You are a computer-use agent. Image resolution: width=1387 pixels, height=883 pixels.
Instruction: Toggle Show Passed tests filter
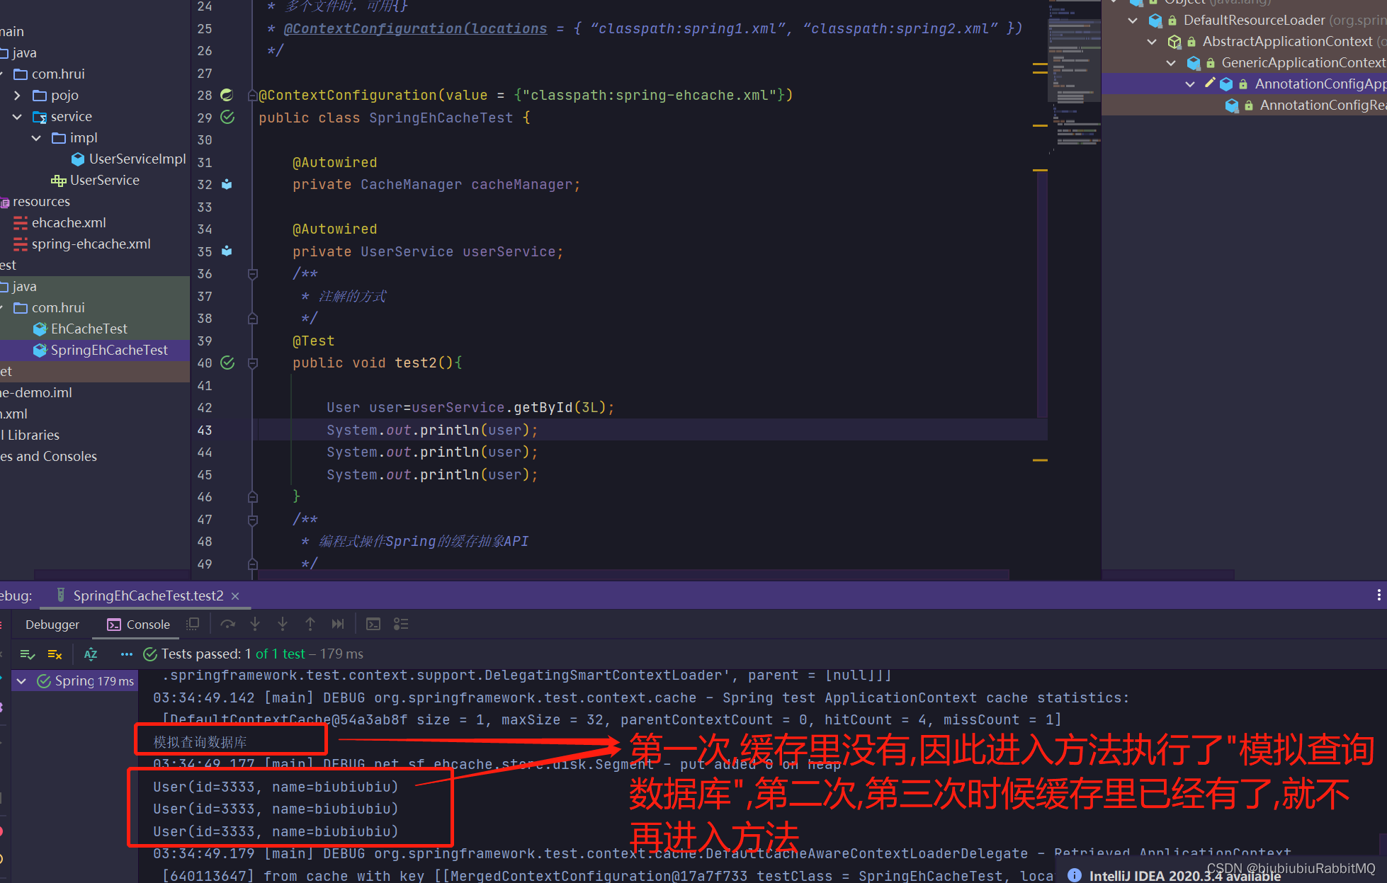(28, 654)
